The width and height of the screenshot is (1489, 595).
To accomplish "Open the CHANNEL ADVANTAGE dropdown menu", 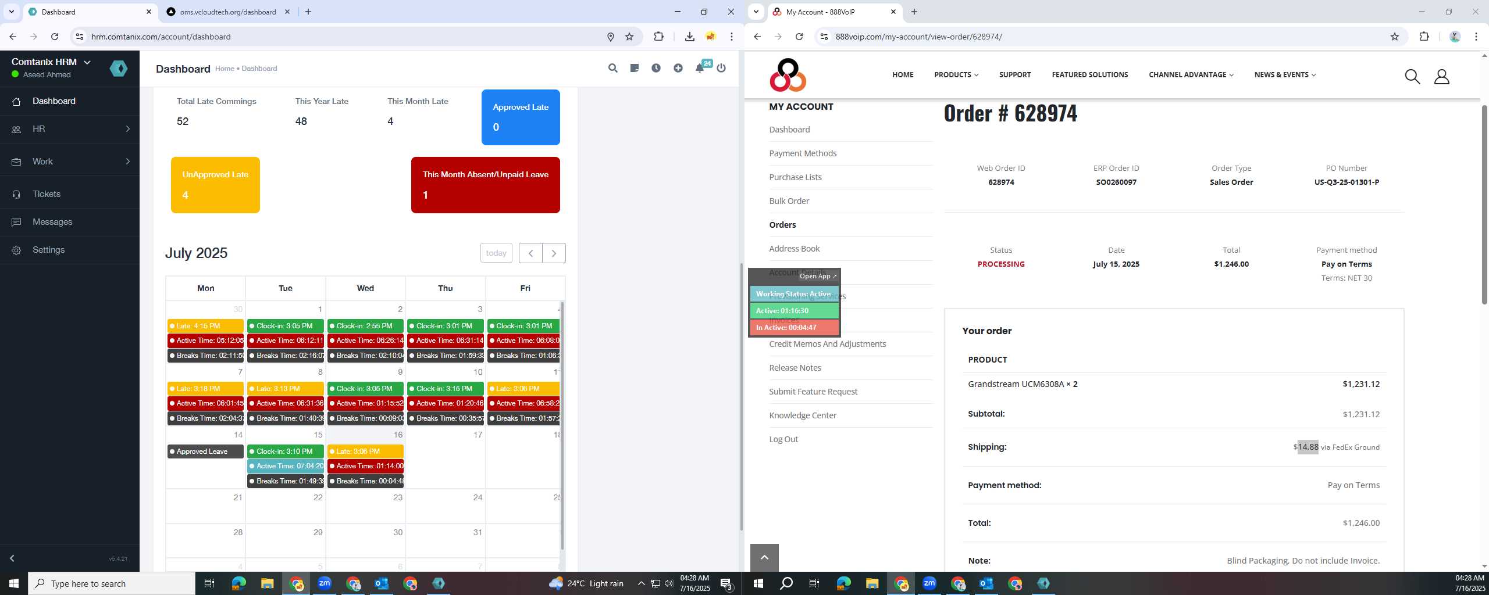I will [x=1191, y=75].
